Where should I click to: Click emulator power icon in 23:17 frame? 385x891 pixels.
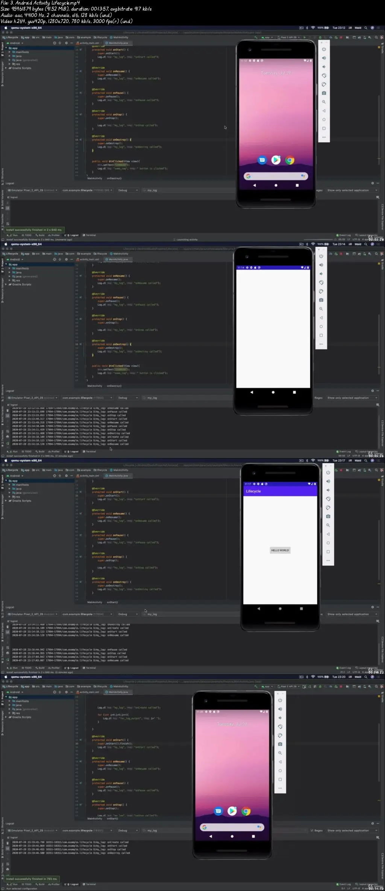pyautogui.click(x=328, y=473)
